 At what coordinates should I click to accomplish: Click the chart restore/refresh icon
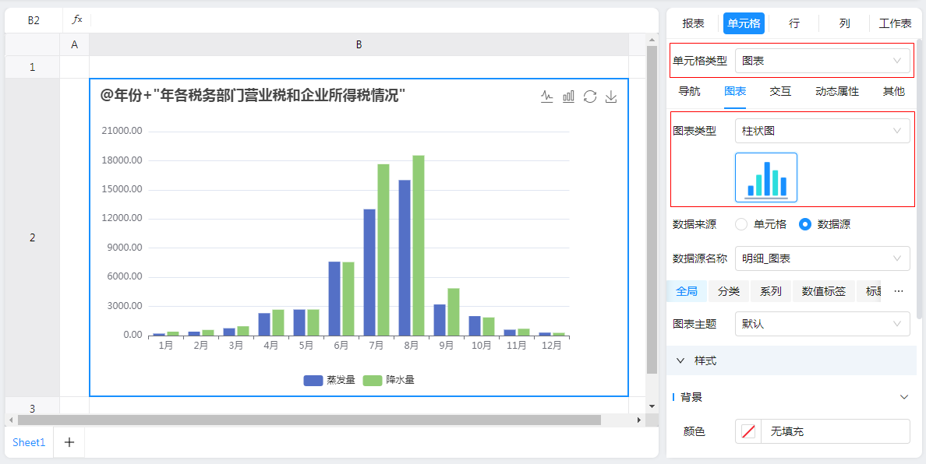(x=590, y=97)
